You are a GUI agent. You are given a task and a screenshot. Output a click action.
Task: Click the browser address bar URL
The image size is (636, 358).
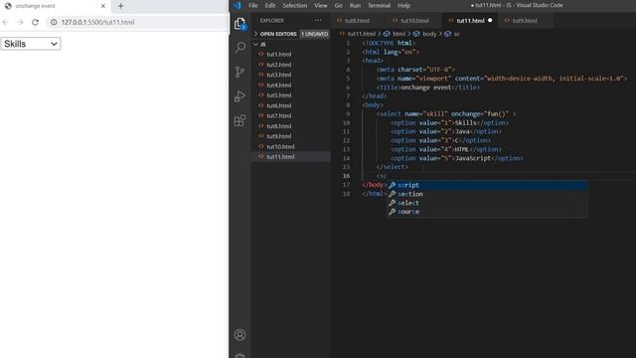click(x=97, y=22)
